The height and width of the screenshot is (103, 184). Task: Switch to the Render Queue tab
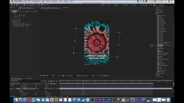pyautogui.click(x=29, y=78)
